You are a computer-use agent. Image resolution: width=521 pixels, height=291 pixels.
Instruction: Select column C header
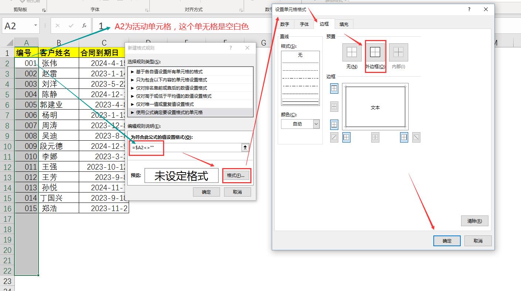point(104,43)
